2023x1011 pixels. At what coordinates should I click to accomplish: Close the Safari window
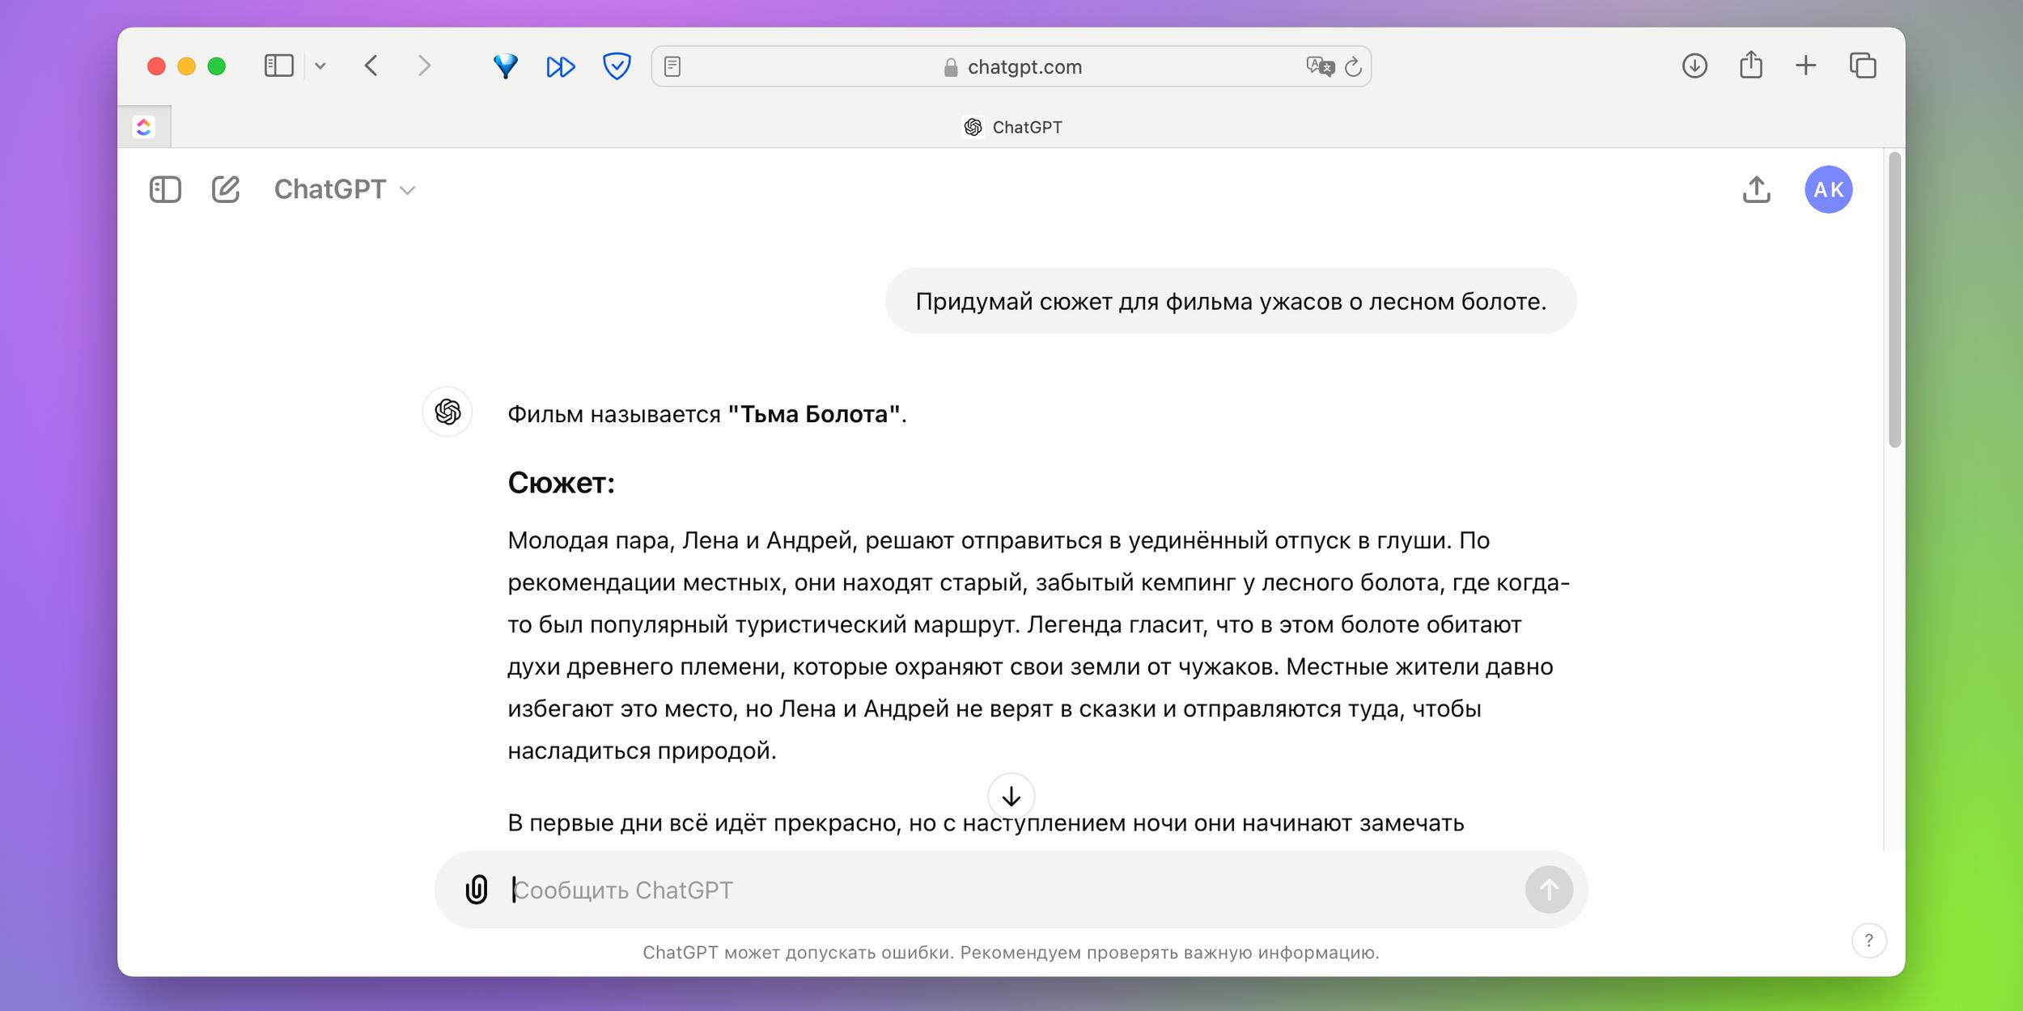(x=157, y=66)
